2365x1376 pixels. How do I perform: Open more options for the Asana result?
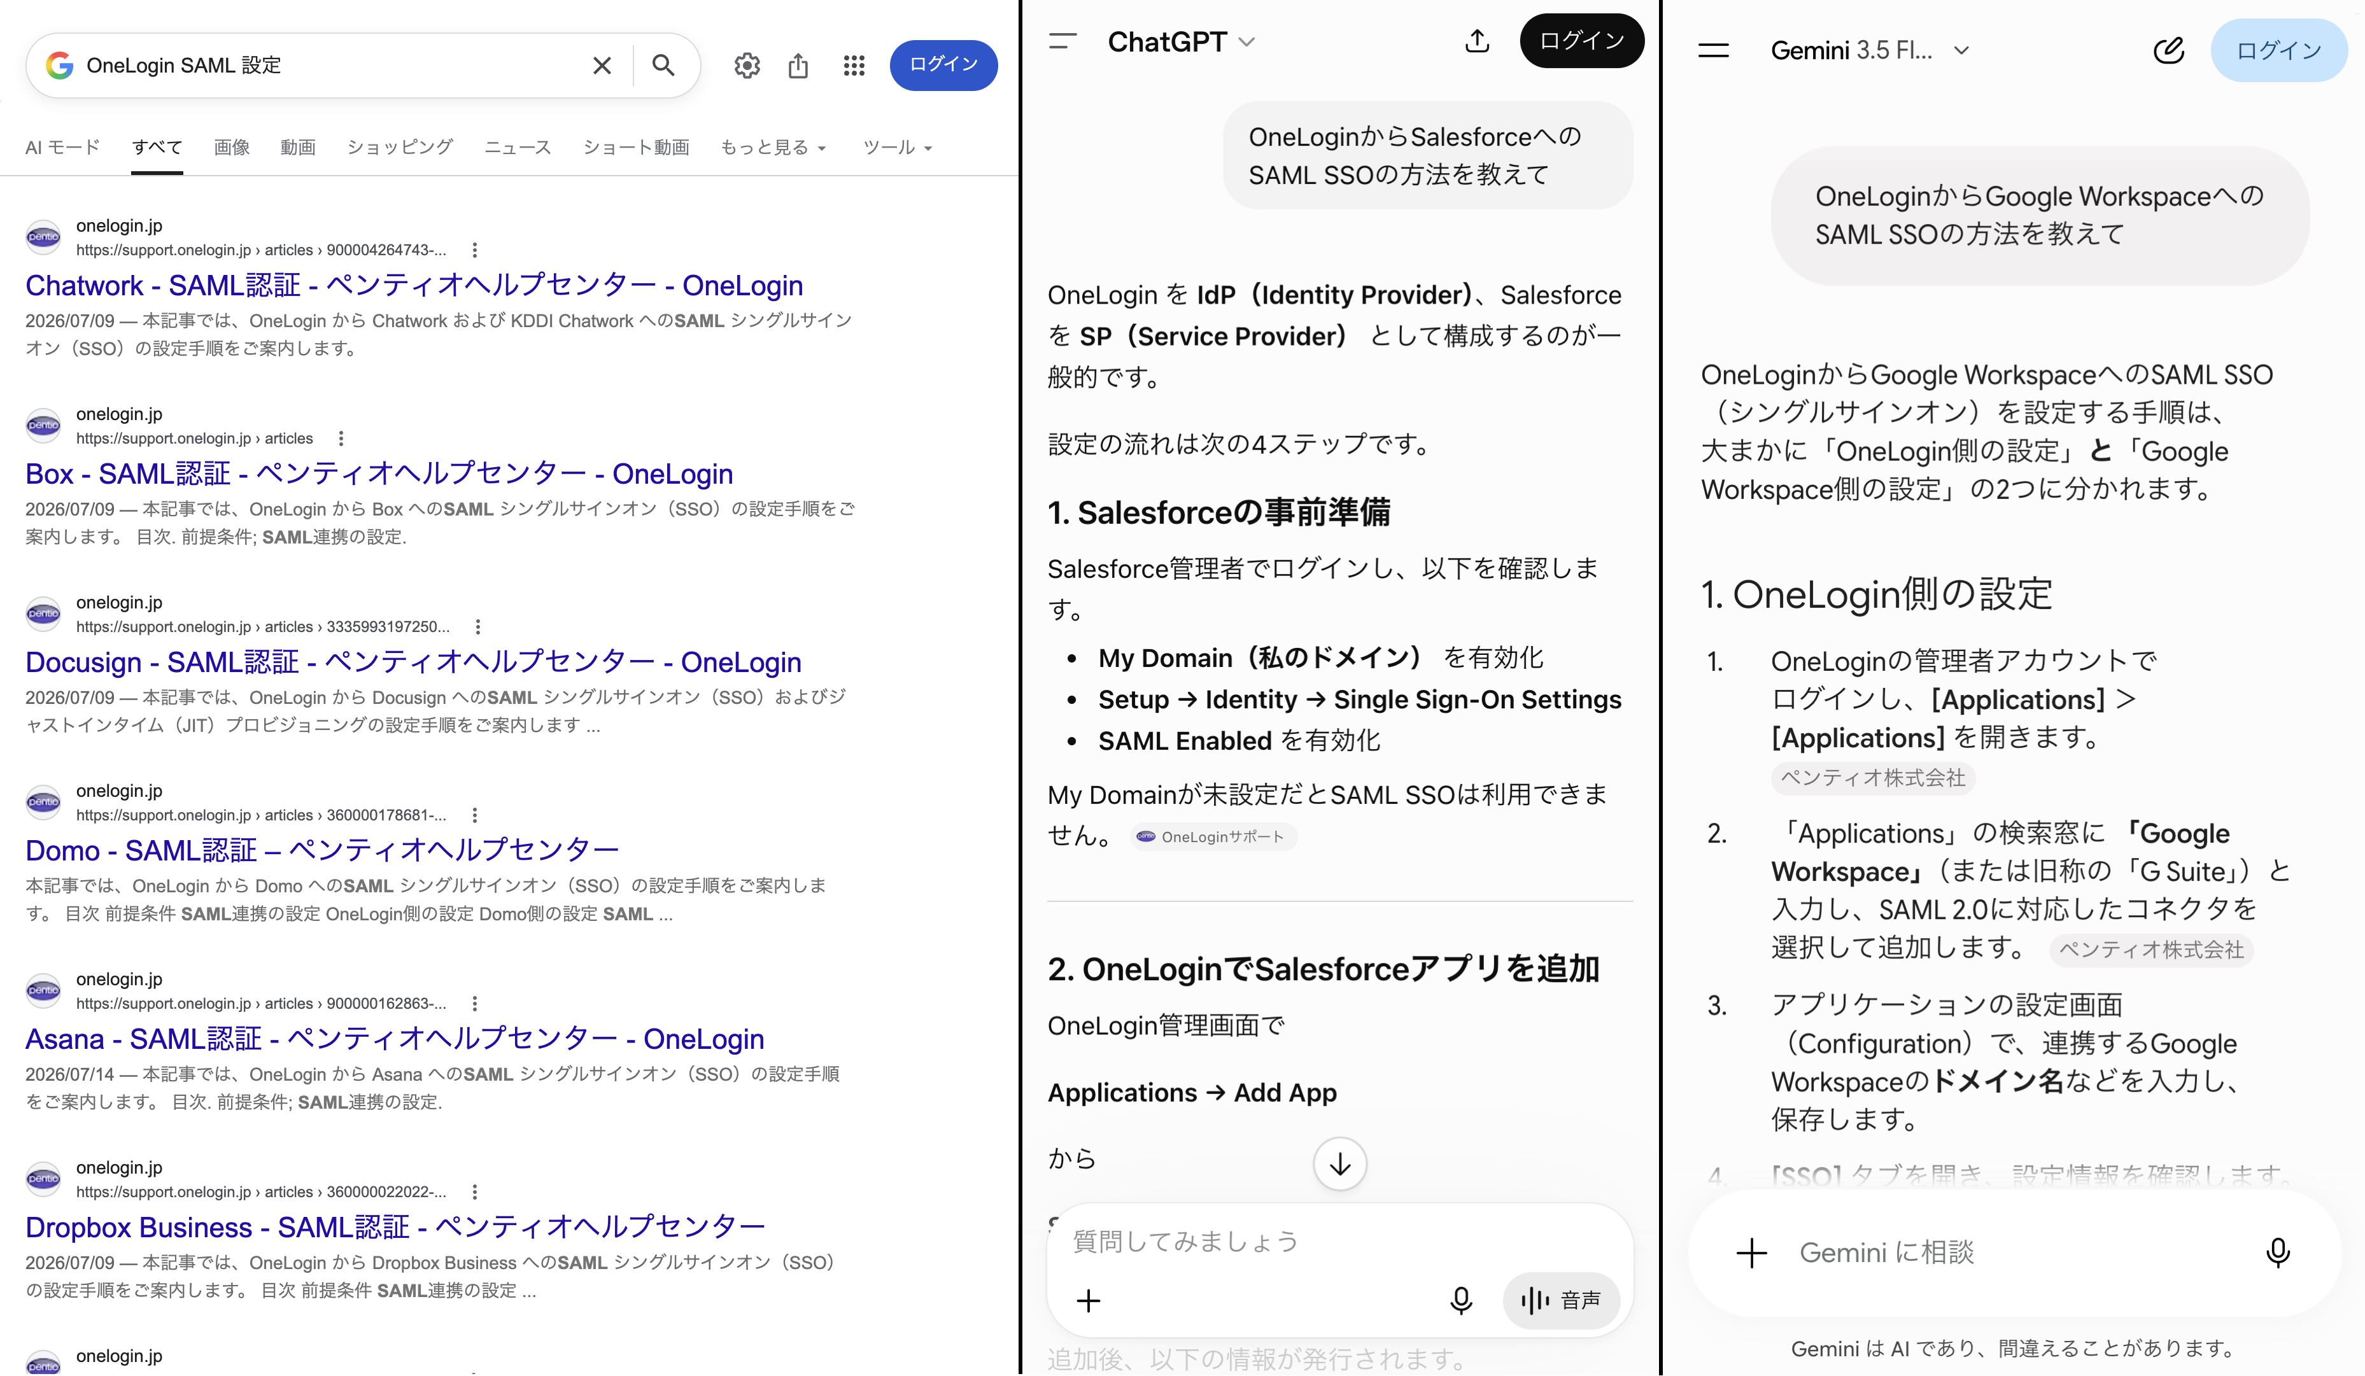point(475,1004)
